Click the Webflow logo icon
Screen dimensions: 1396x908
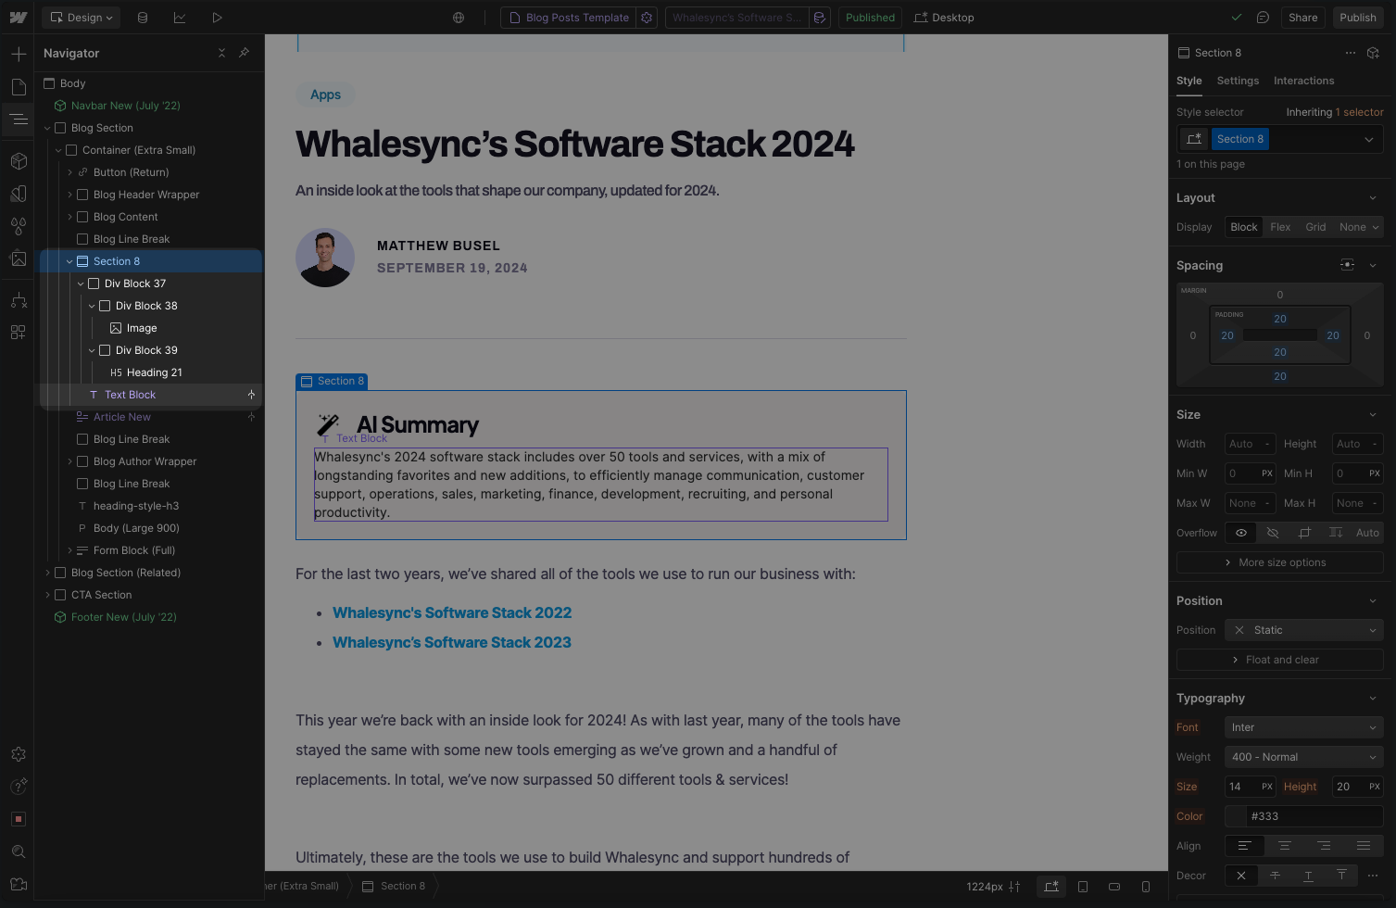[x=19, y=18]
